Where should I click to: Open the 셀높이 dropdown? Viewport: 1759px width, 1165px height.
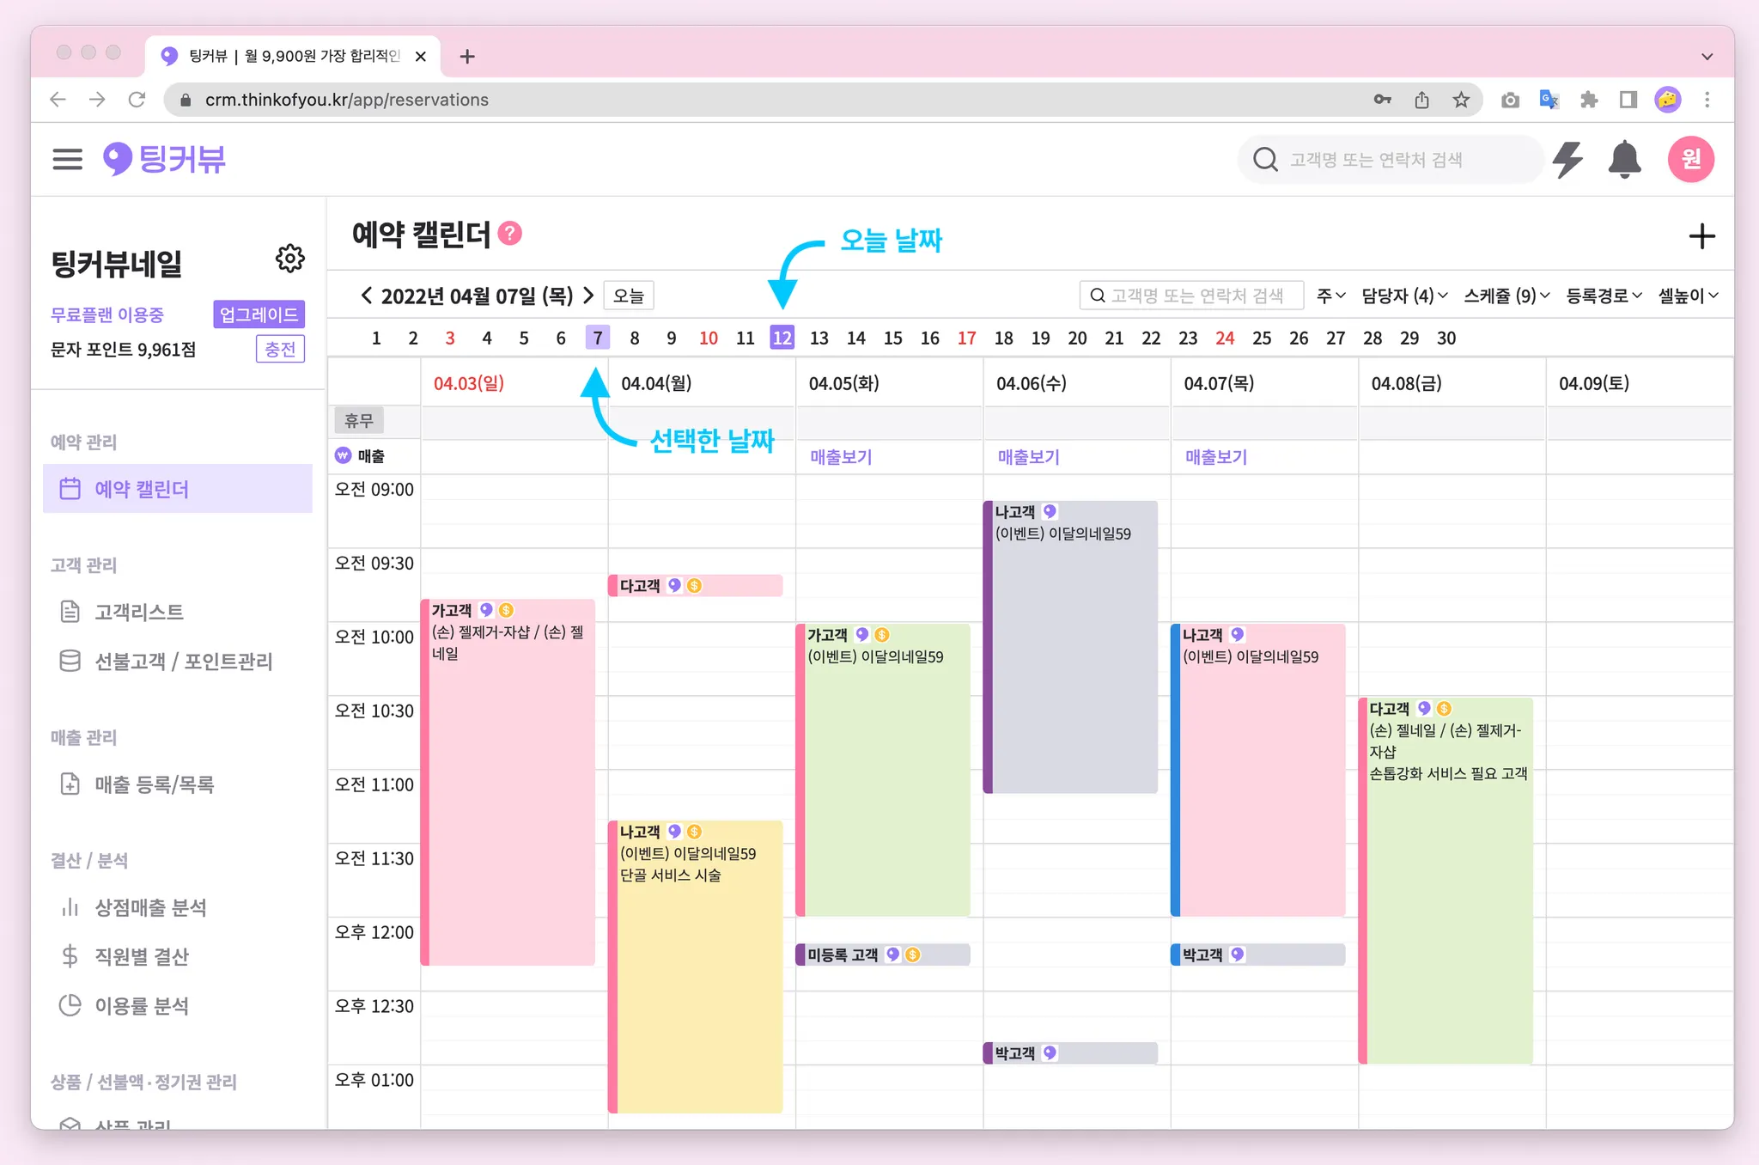point(1688,296)
